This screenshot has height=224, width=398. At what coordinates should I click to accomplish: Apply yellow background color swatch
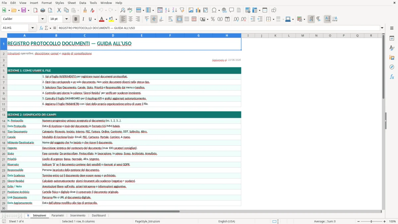click(111, 19)
